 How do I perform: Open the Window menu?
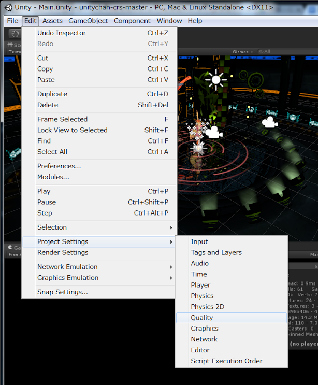click(x=169, y=21)
